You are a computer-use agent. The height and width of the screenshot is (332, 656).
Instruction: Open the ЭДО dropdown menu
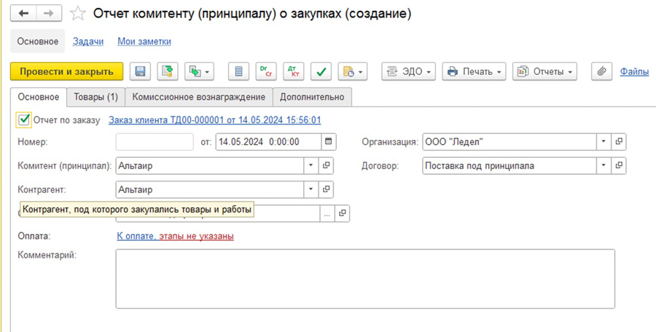click(x=408, y=71)
